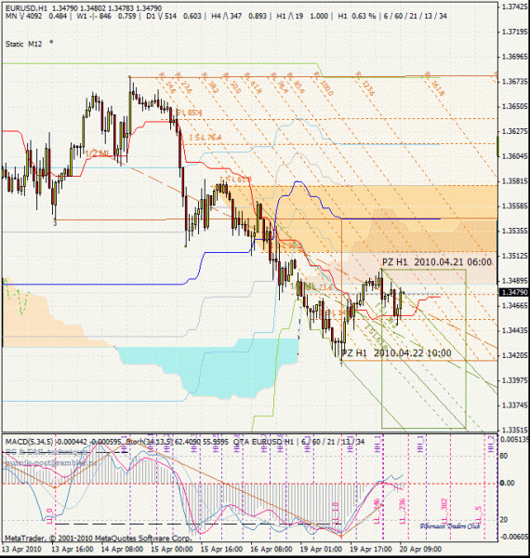Click the 'LL_236' vertical marker label
Image resolution: width=530 pixels, height=558 pixels.
click(x=403, y=511)
